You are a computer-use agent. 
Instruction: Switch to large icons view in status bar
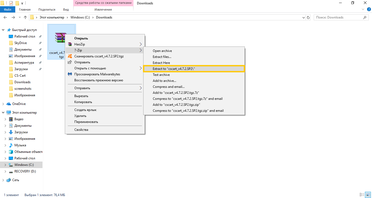click(x=368, y=195)
